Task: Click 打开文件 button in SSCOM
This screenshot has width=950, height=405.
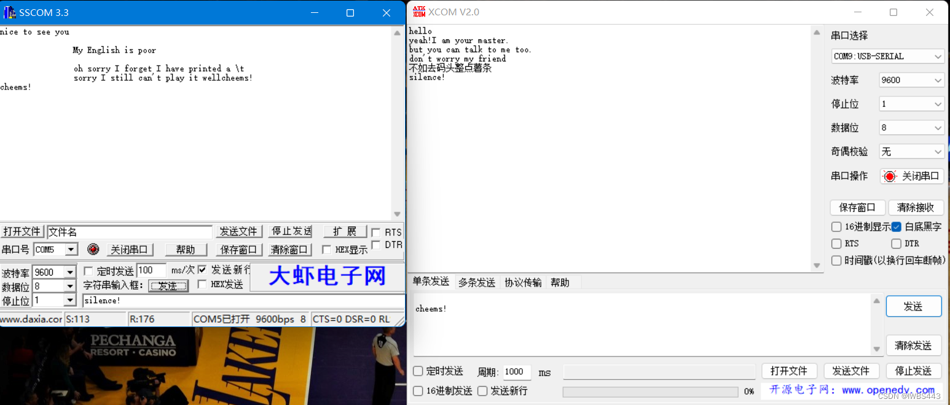Action: click(x=22, y=232)
